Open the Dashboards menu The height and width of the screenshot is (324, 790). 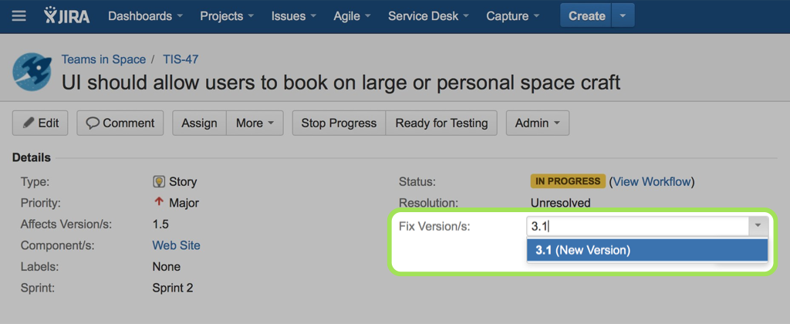pyautogui.click(x=146, y=16)
